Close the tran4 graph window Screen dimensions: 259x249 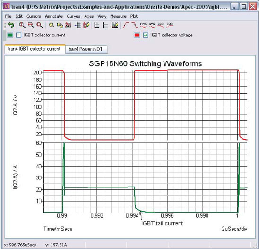click(253, 7)
